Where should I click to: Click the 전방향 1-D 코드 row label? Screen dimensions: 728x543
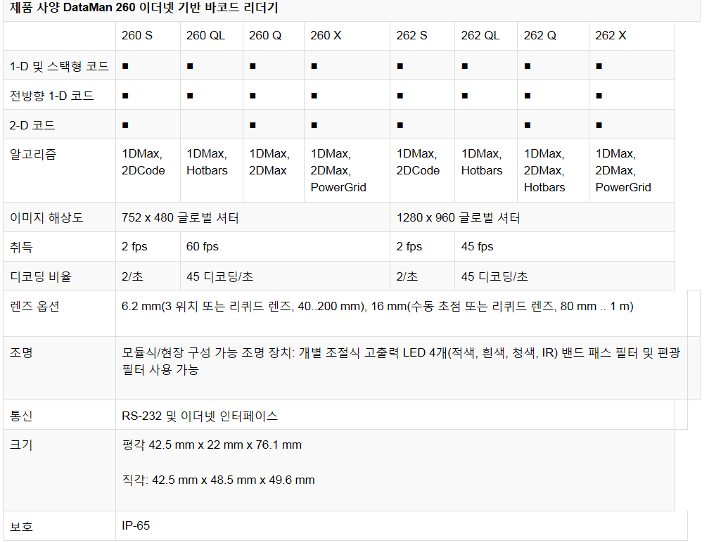(52, 96)
